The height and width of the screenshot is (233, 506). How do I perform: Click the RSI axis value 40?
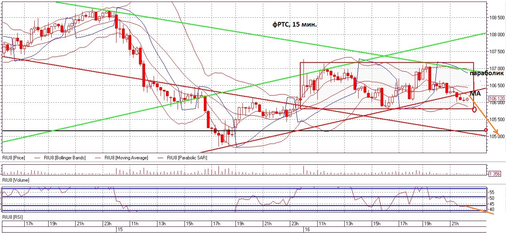492,209
